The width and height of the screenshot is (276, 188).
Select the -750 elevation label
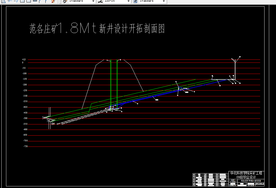click(x=25, y=146)
